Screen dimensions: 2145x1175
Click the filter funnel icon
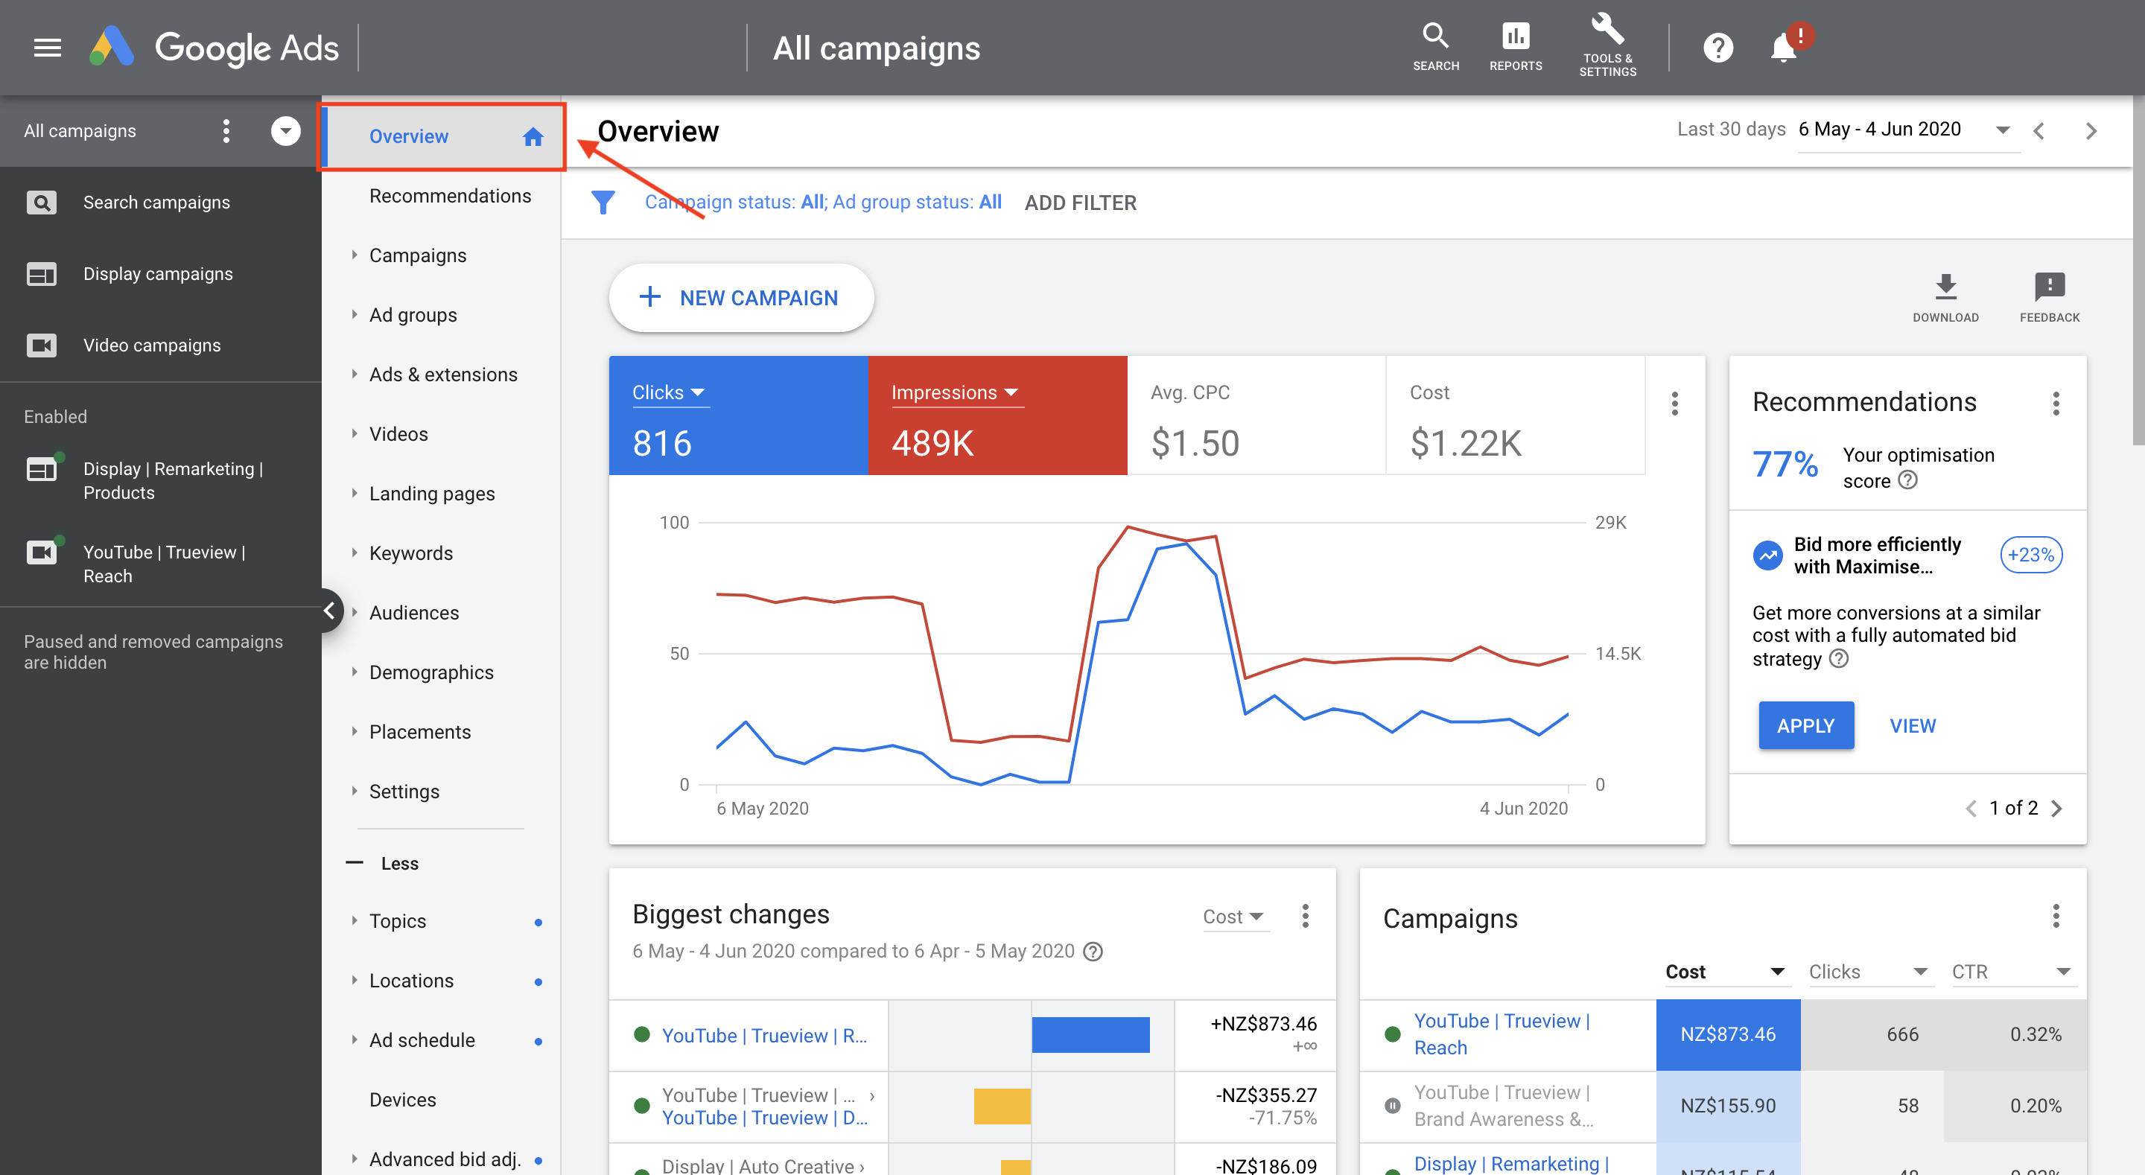604,202
